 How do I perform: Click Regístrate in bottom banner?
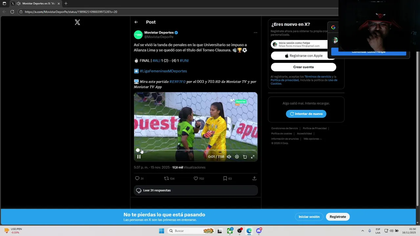point(338,217)
